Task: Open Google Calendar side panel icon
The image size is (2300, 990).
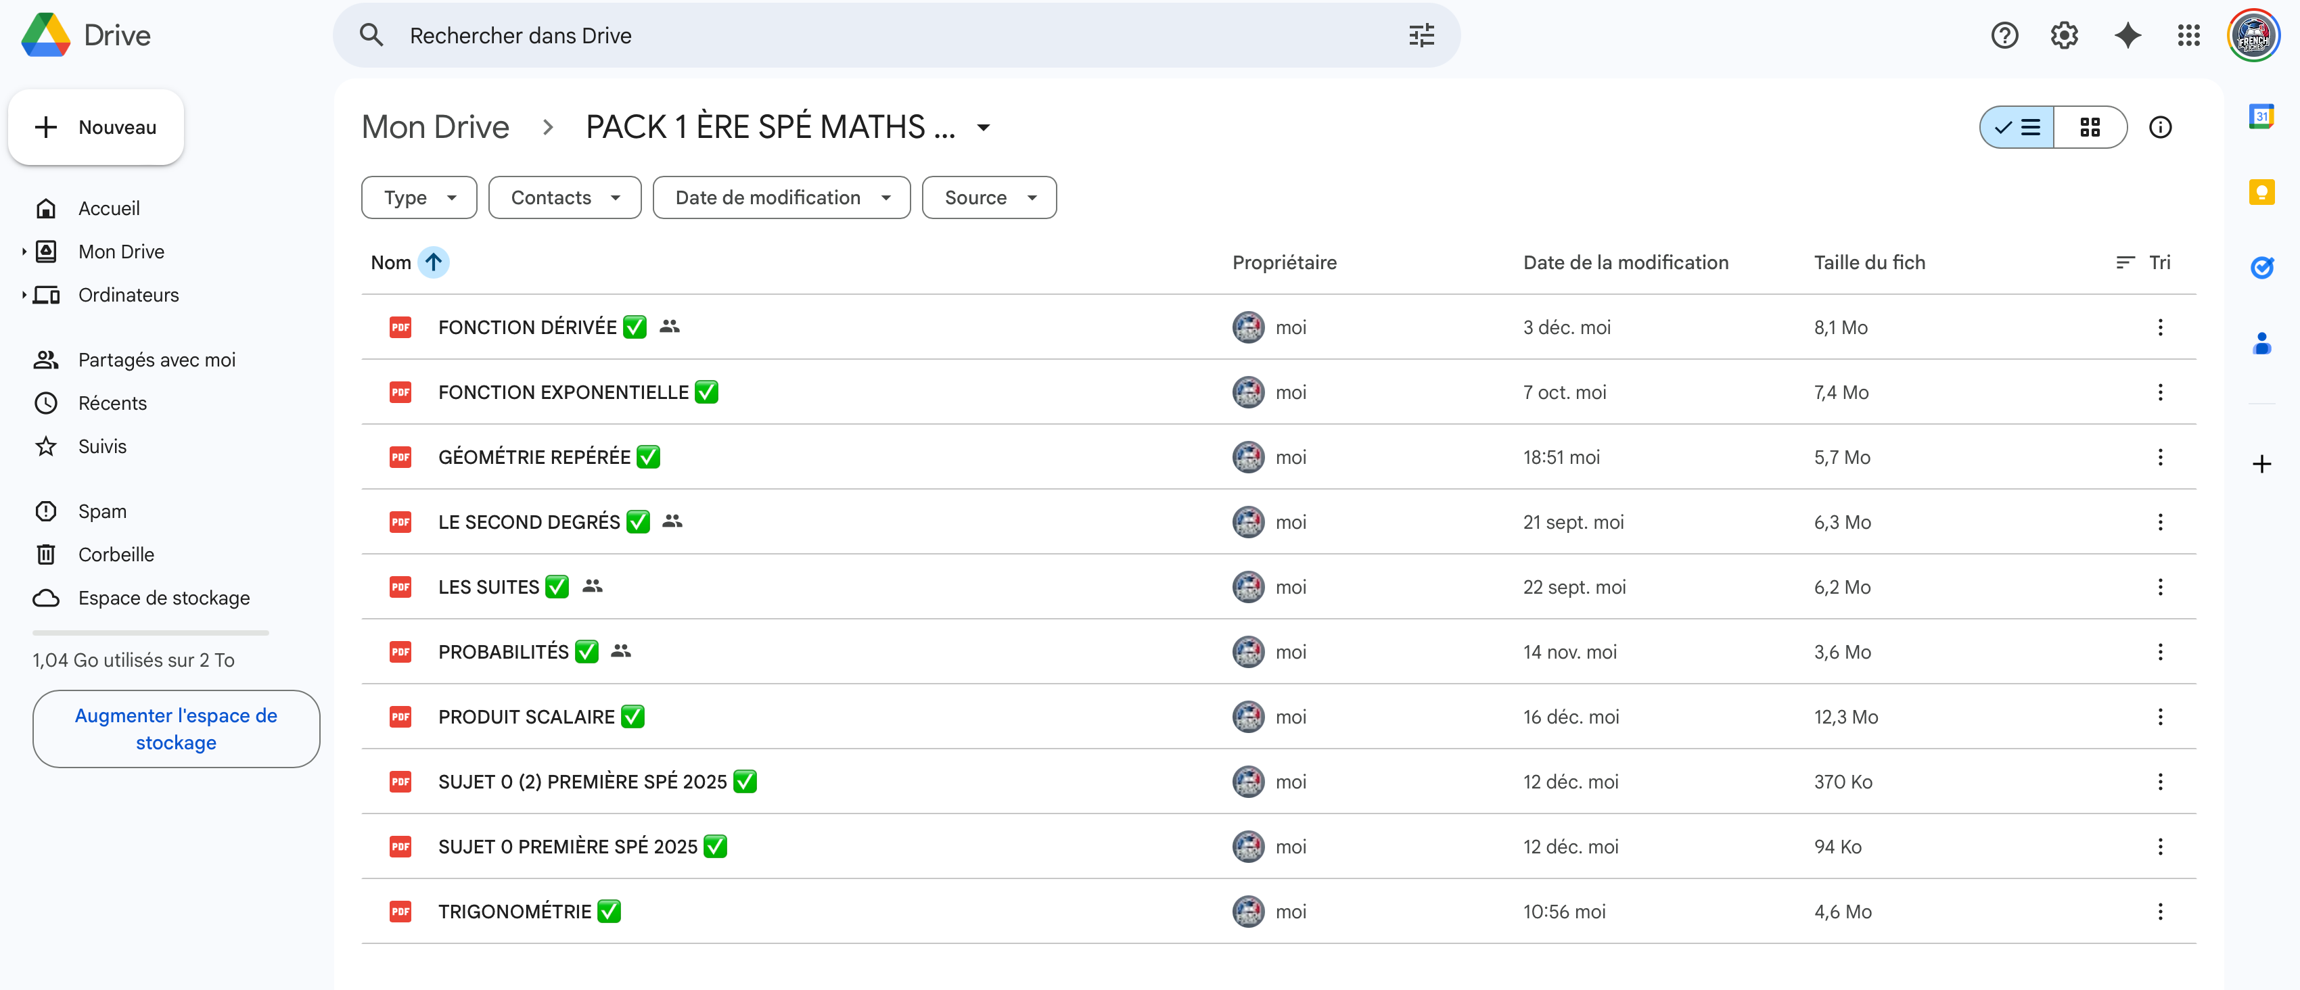Action: point(2261,116)
